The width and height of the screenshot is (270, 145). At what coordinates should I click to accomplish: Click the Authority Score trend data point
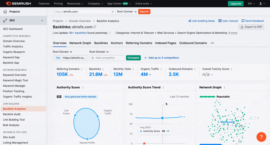click(162, 118)
